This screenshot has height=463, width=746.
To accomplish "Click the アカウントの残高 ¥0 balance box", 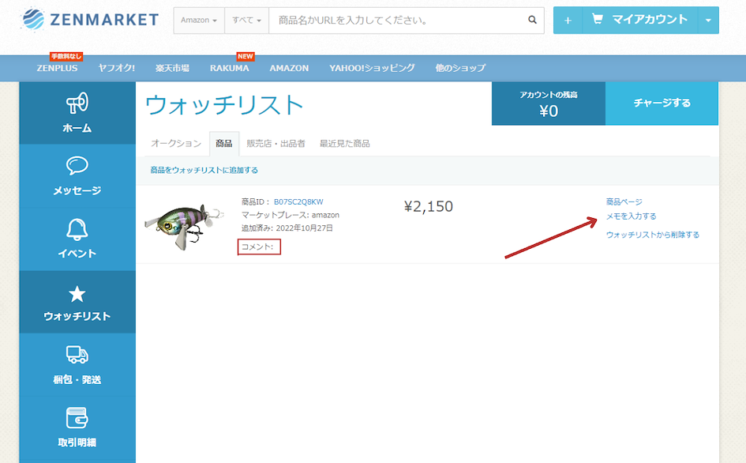I will pyautogui.click(x=549, y=104).
